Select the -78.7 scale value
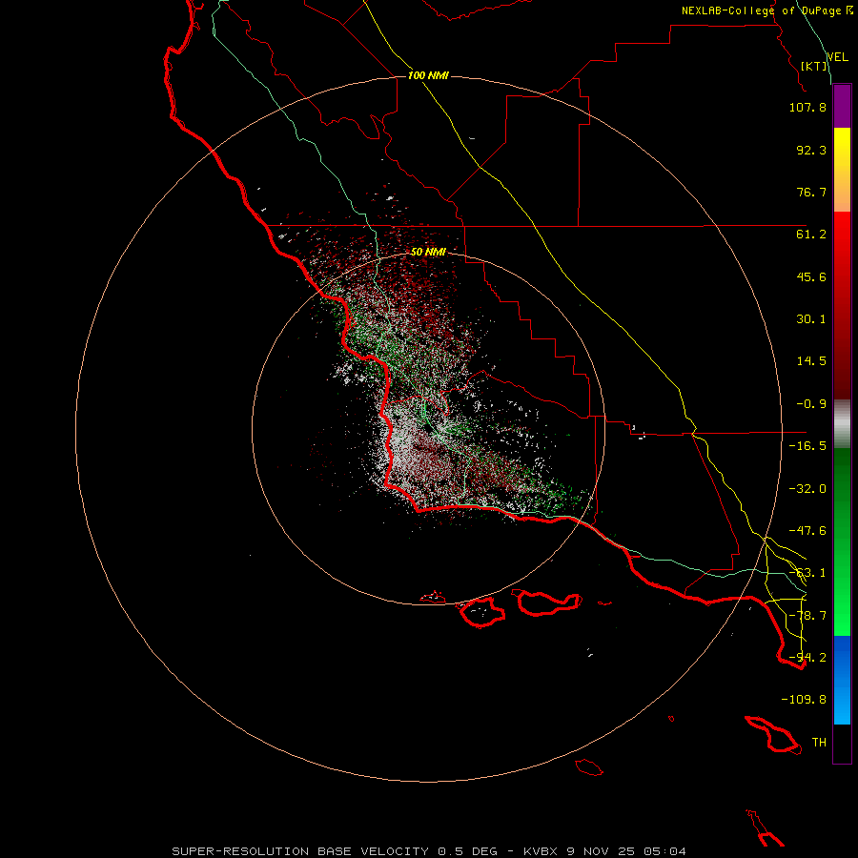Screen dimensions: 858x858 [x=807, y=616]
